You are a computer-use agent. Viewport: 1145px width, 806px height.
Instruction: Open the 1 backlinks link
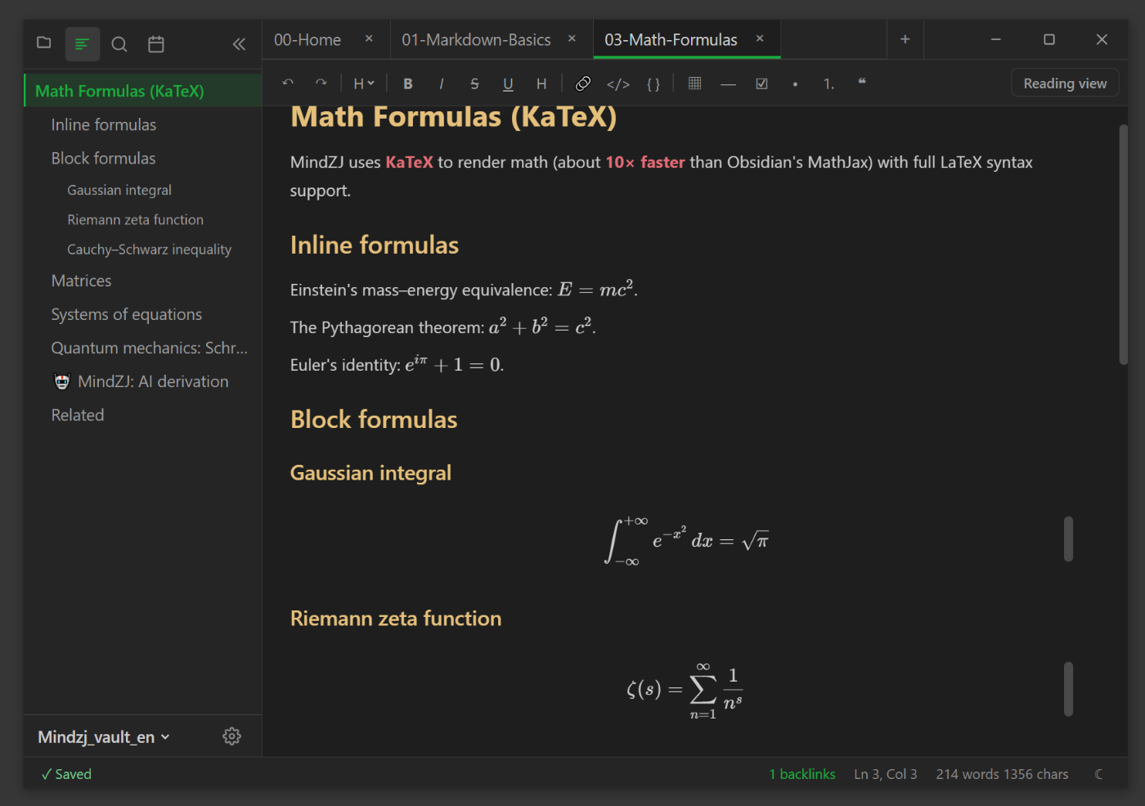801,774
